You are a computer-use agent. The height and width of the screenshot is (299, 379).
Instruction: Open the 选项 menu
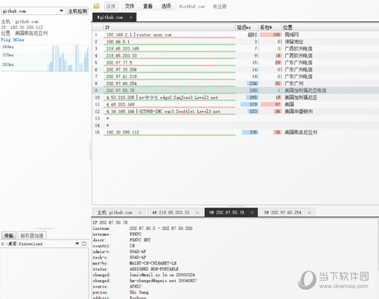coord(166,6)
